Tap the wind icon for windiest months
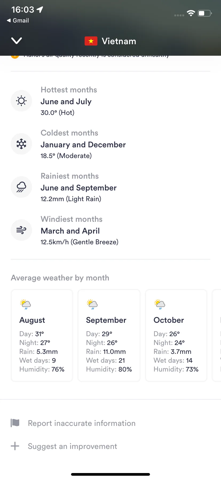 coord(21,230)
